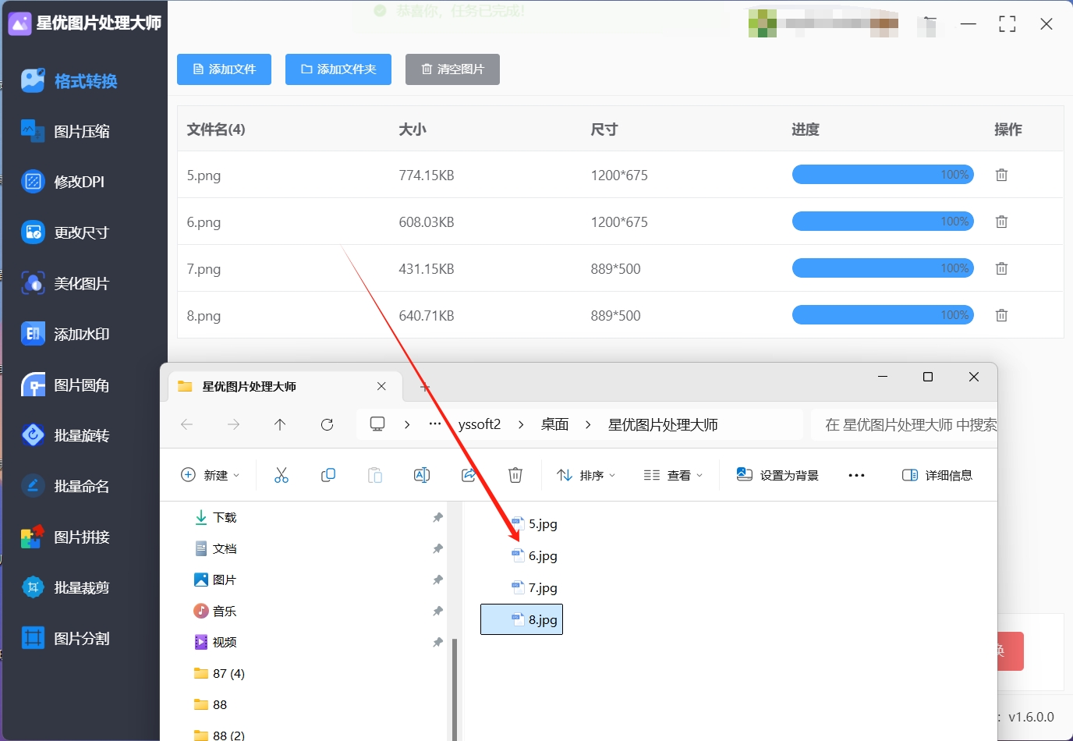
Task: Delete the 7.png row with trash icon
Action: pos(1001,268)
